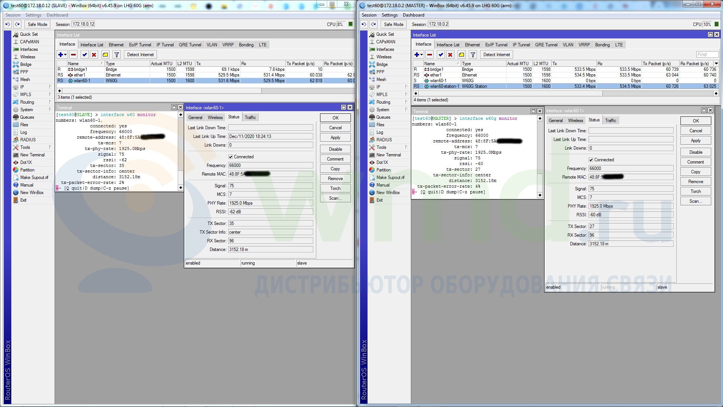Click the red minus Remove icon in SLAVE Interface List
The height and width of the screenshot is (407, 723).
tap(73, 55)
